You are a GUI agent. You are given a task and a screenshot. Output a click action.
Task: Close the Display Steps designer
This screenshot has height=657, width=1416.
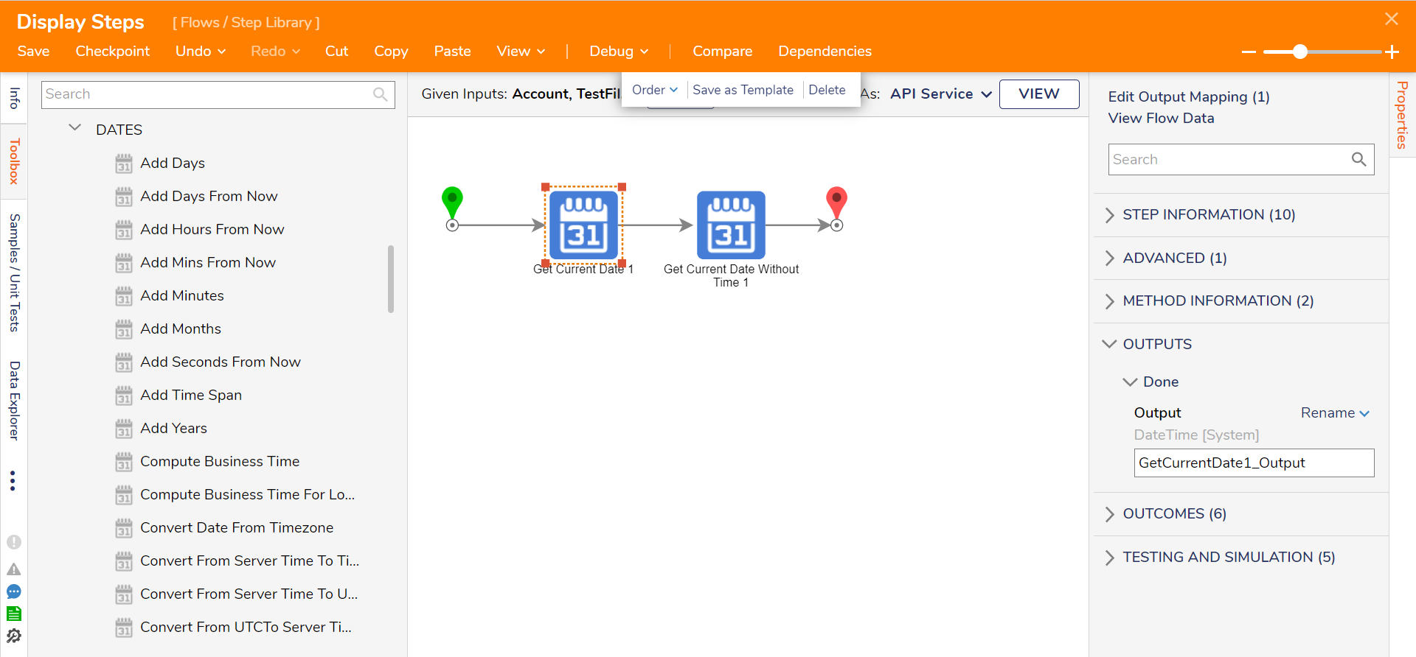point(1392,19)
